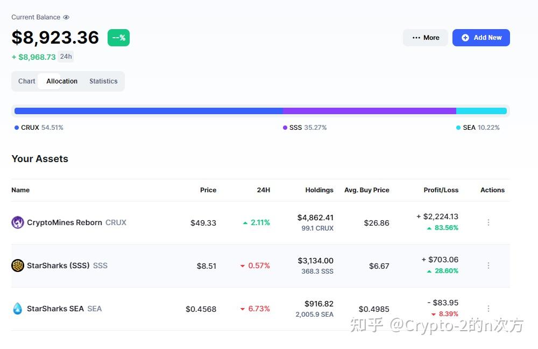Toggle the --% percentage change badge
This screenshot has height=349, width=538.
(118, 38)
